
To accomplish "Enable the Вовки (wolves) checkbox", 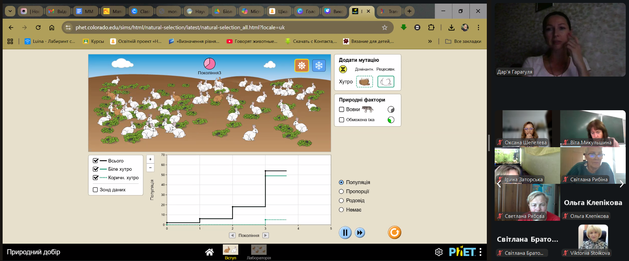I will point(342,110).
